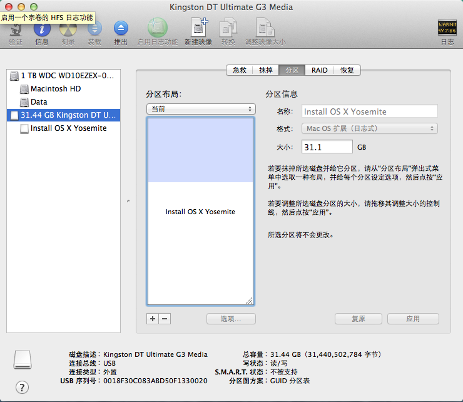Viewport: 463px width, 402px height.
Task: Click the partition resize handle corner
Action: pyautogui.click(x=249, y=301)
